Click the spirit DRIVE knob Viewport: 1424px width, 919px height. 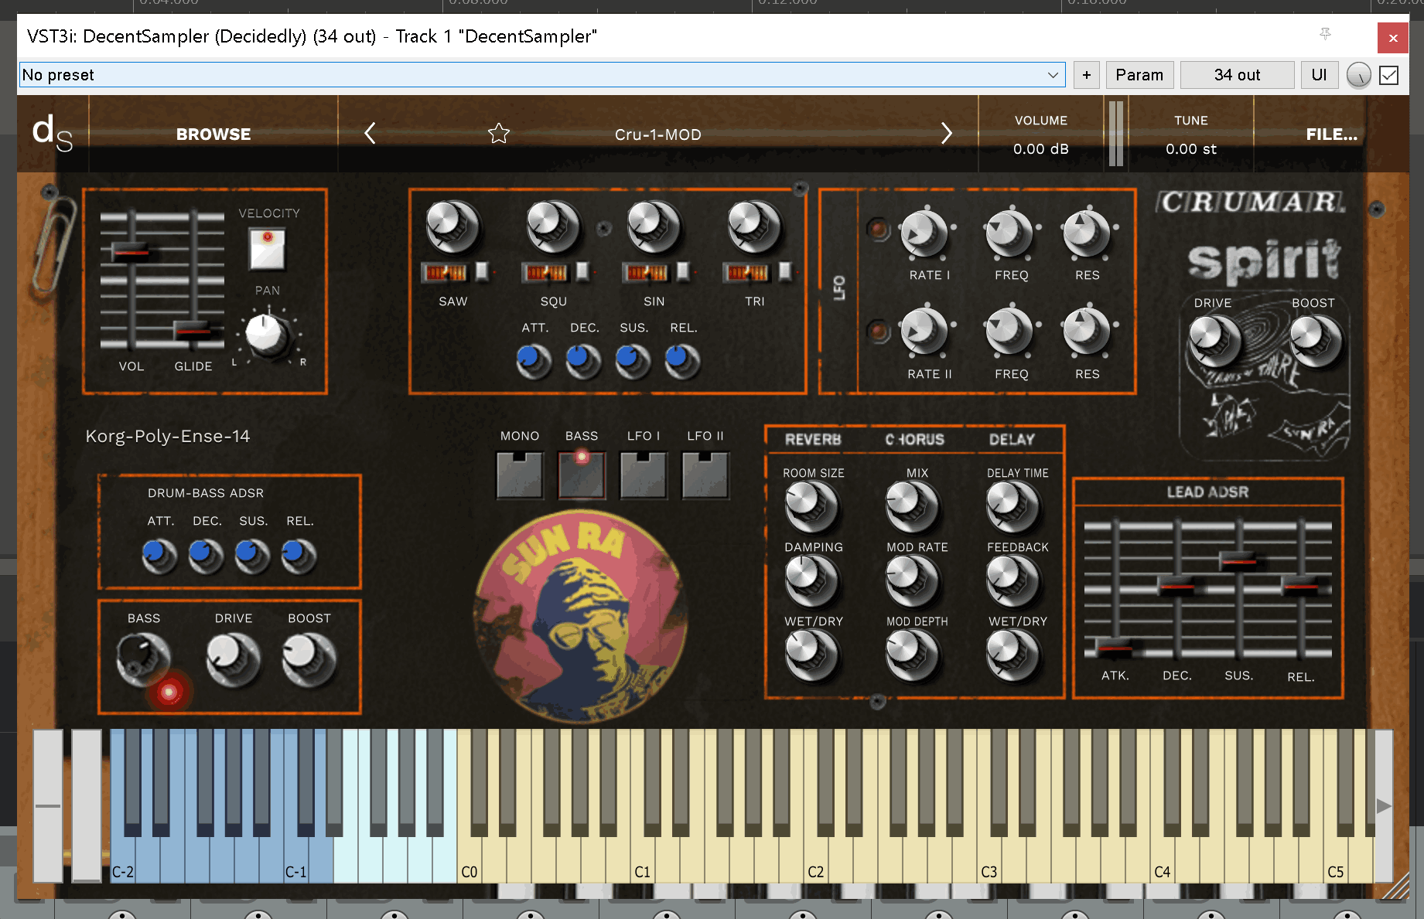(1214, 340)
